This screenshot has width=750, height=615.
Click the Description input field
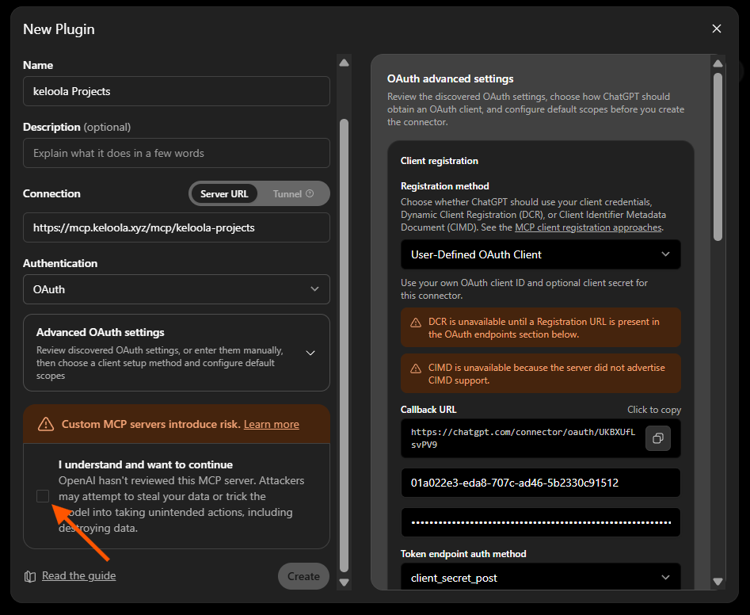(x=177, y=153)
